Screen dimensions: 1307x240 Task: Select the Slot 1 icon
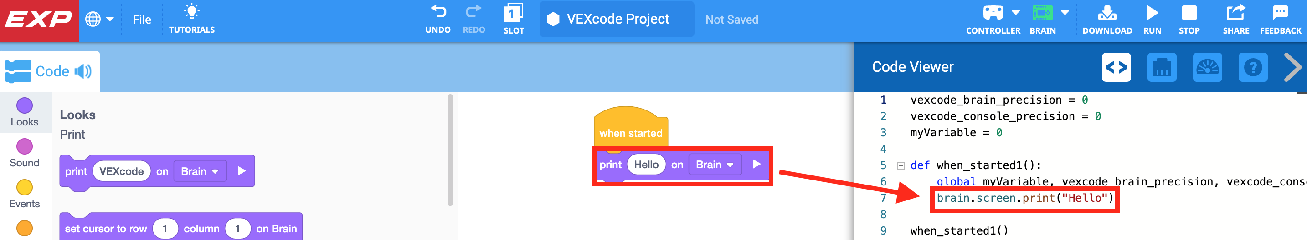(x=514, y=13)
